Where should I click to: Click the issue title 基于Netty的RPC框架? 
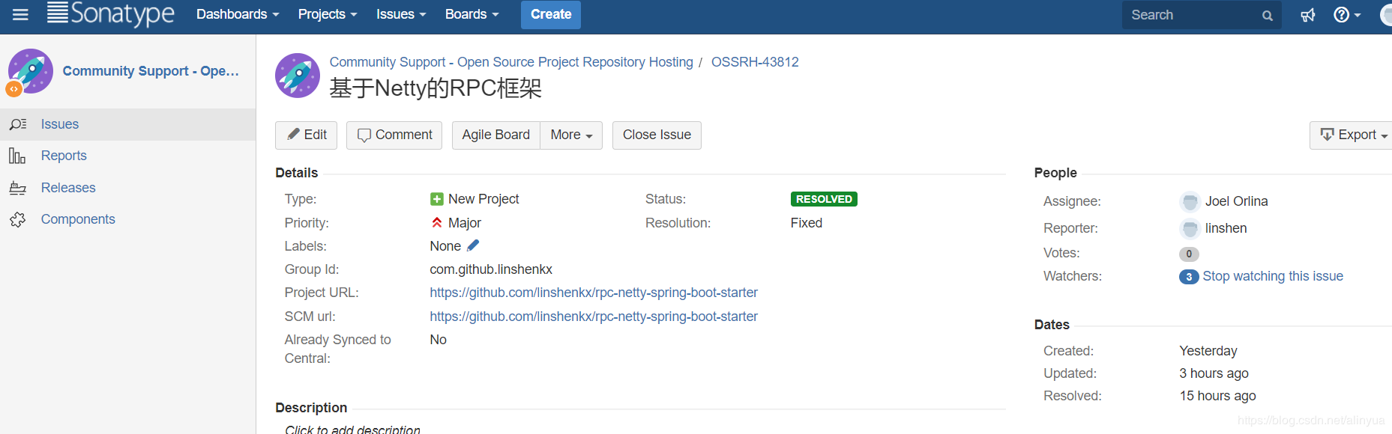[436, 88]
